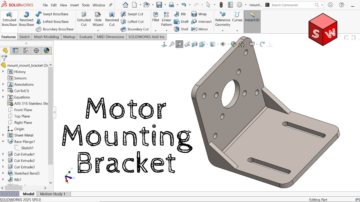This screenshot has height=202, width=360.
Task: Open the ConfigurationManager tab
Action: (26, 50)
